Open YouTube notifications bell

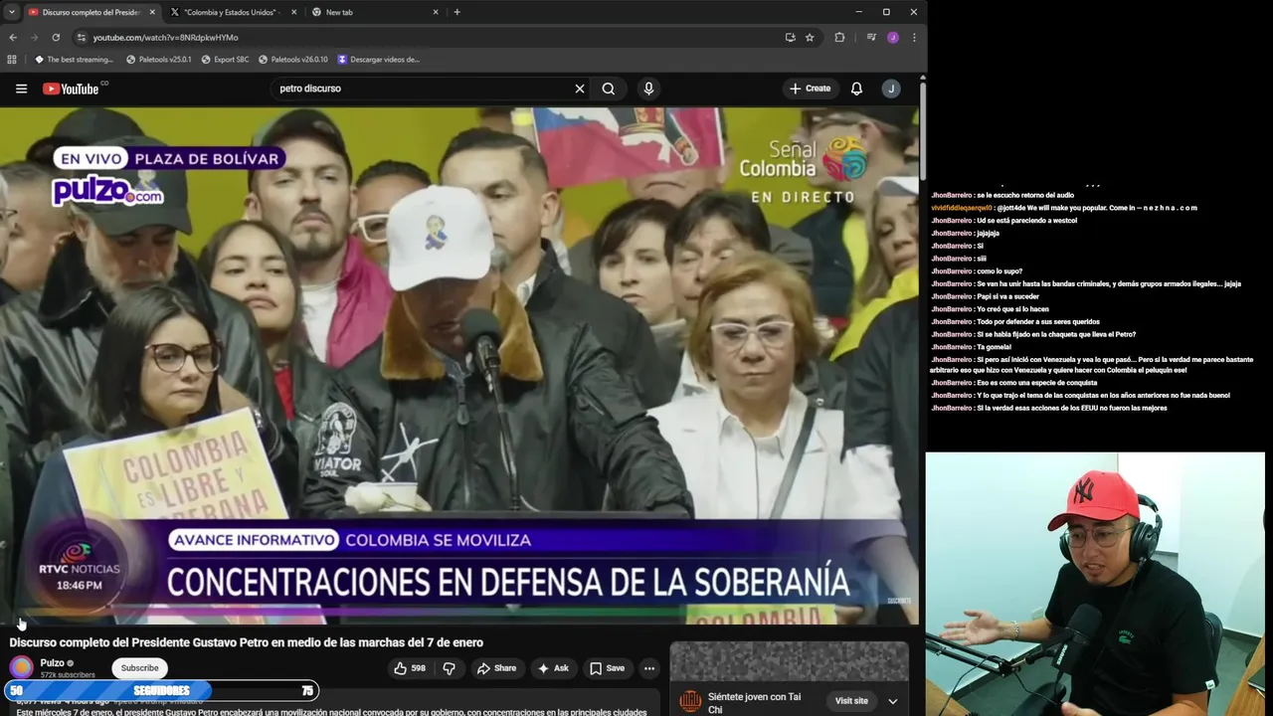pos(856,89)
